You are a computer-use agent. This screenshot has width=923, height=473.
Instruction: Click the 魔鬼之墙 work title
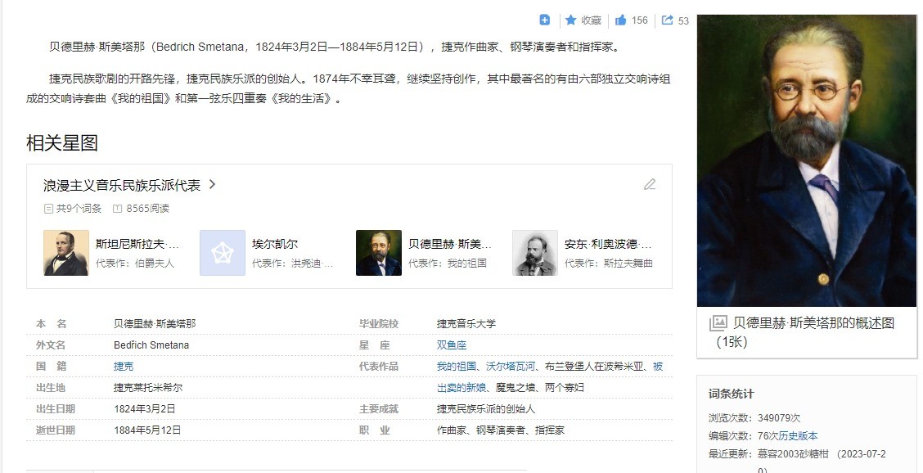click(x=516, y=388)
